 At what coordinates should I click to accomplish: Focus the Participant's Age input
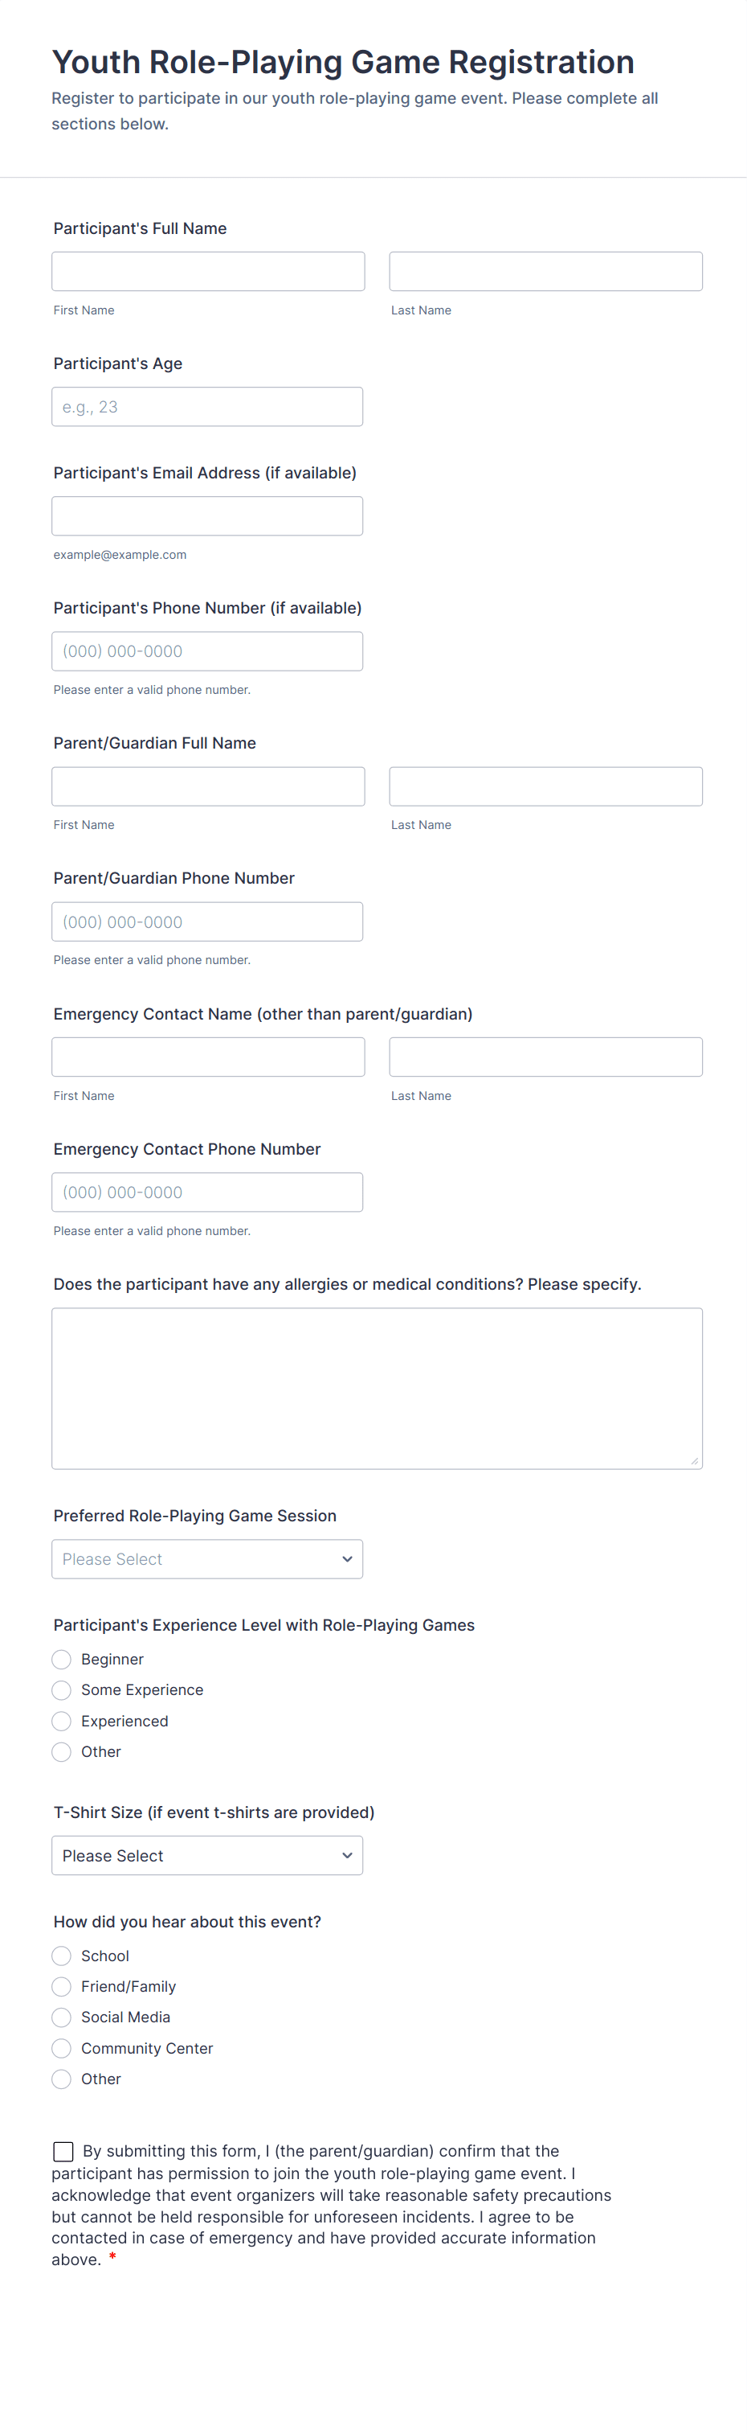tap(206, 406)
